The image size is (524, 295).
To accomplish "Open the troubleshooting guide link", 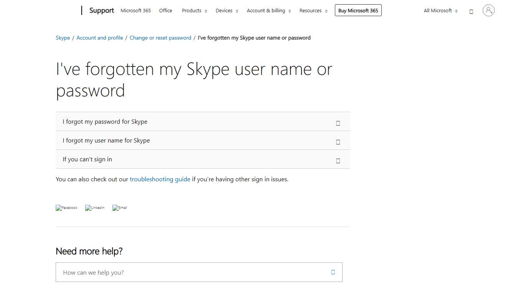I will [160, 179].
